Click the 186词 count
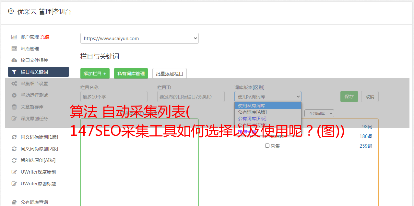 click(366, 136)
